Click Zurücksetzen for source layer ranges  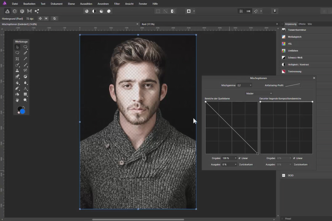coord(246,164)
